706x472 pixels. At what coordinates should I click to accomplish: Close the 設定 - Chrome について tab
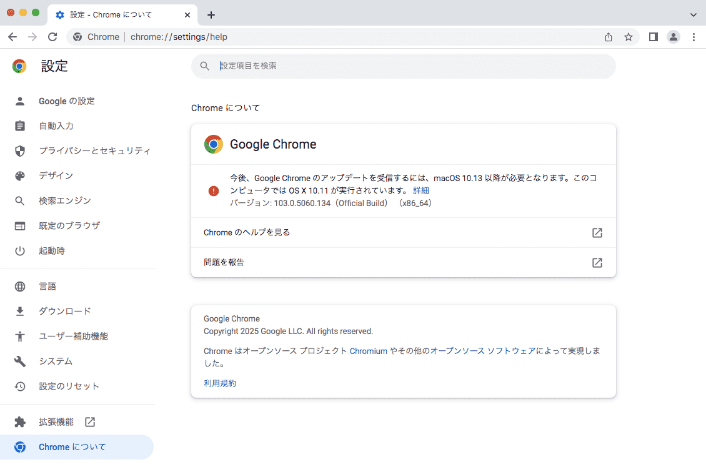point(187,15)
